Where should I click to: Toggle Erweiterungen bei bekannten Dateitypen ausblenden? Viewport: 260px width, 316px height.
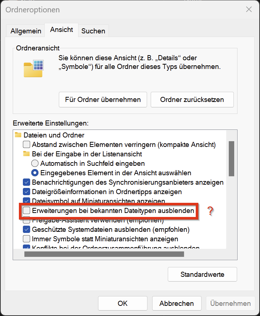tap(27, 210)
